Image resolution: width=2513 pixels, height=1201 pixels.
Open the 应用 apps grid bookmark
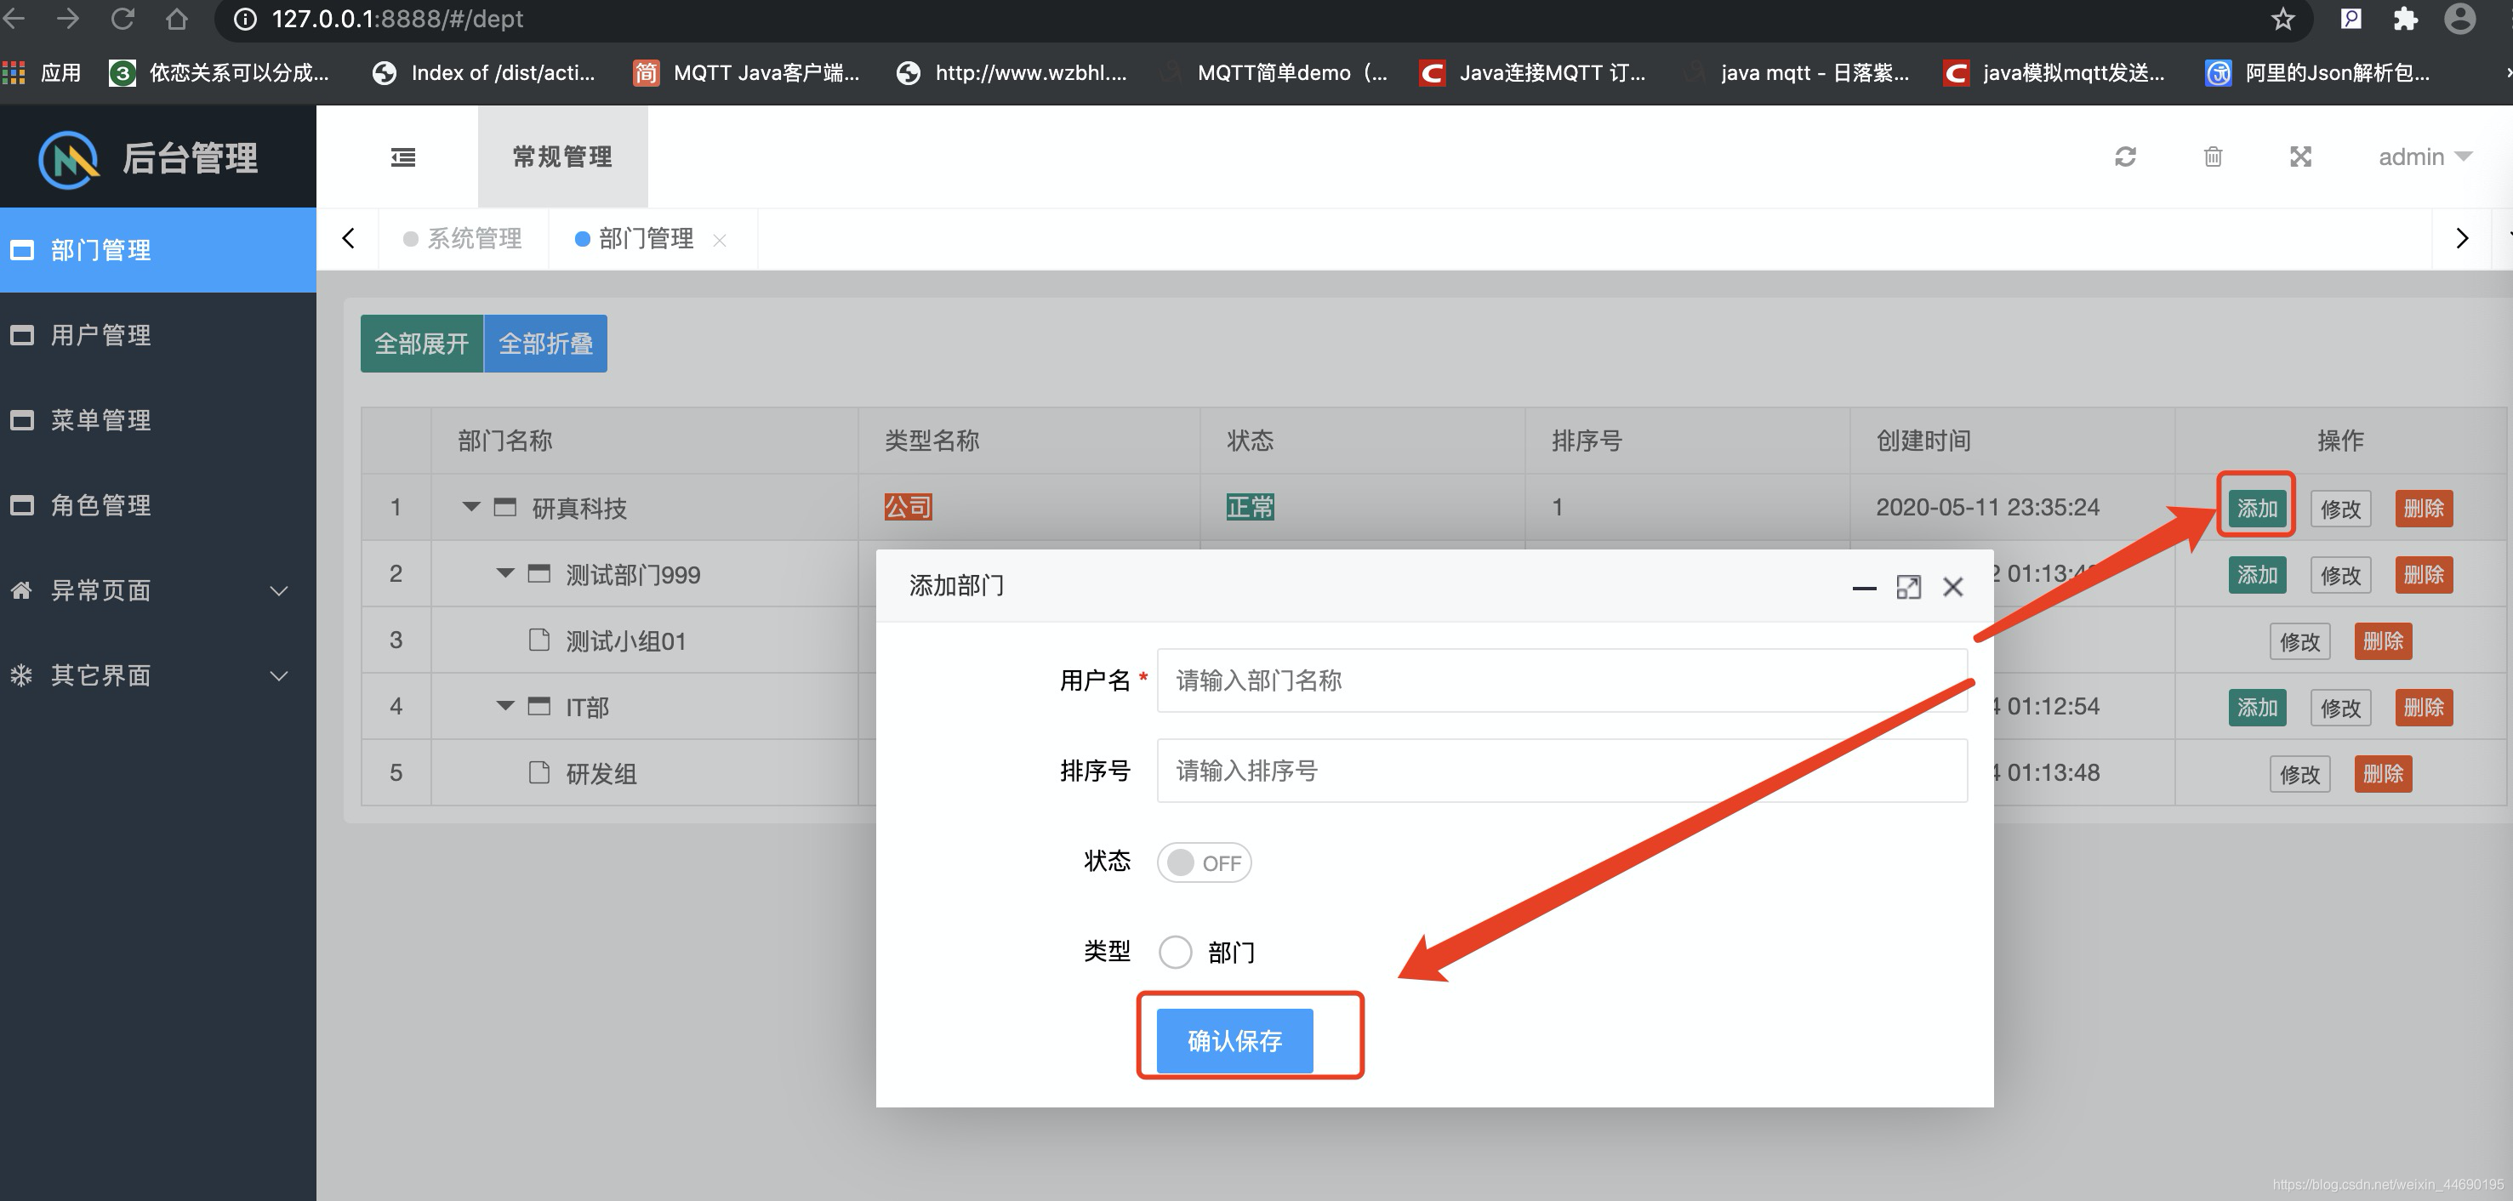[x=42, y=72]
